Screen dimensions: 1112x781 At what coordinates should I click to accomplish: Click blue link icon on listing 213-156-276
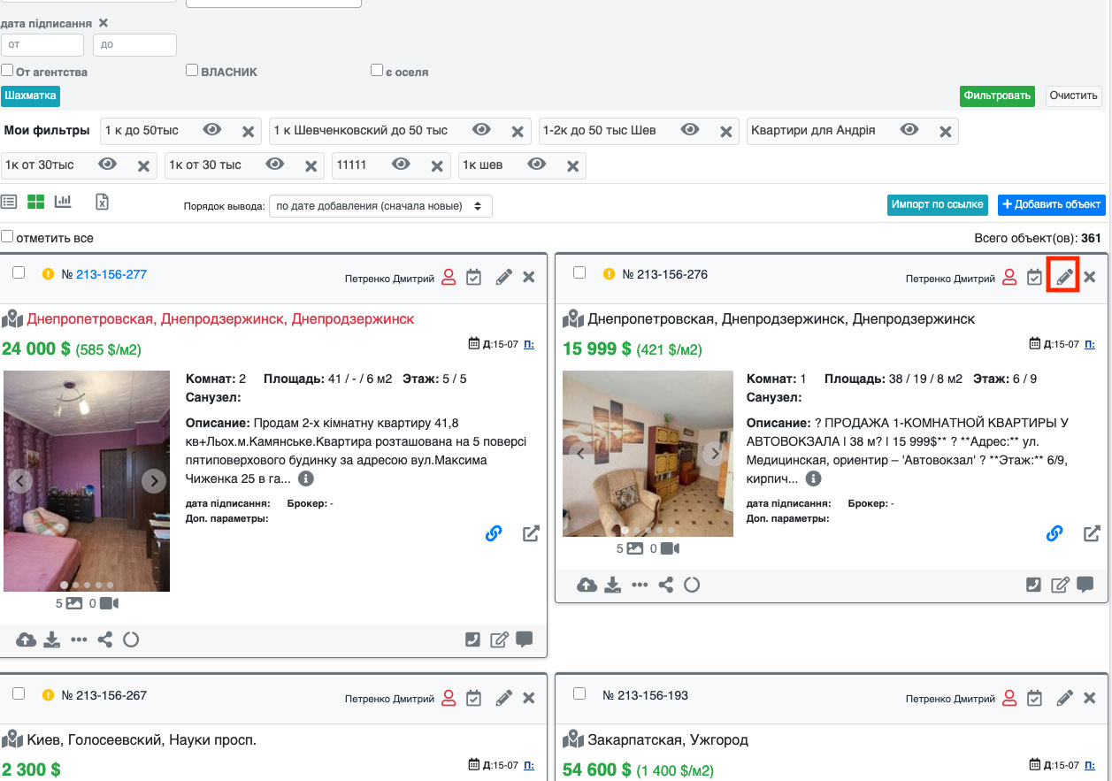(x=1054, y=533)
